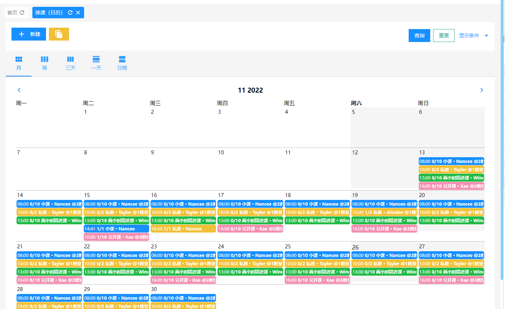Open the 16:50 私教 Nancee event on the 16th

click(183, 229)
